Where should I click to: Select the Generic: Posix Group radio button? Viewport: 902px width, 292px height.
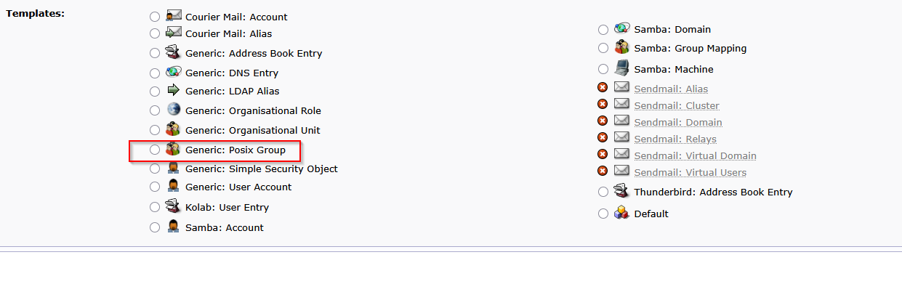point(154,150)
